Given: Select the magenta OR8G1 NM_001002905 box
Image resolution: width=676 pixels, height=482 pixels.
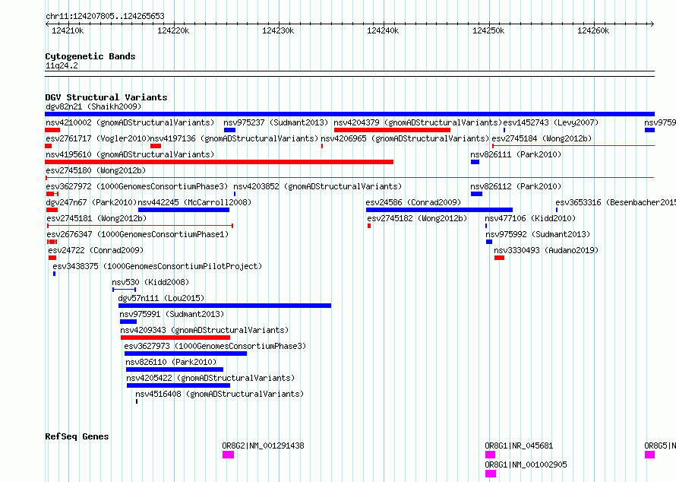Looking at the screenshot, I should pos(491,474).
